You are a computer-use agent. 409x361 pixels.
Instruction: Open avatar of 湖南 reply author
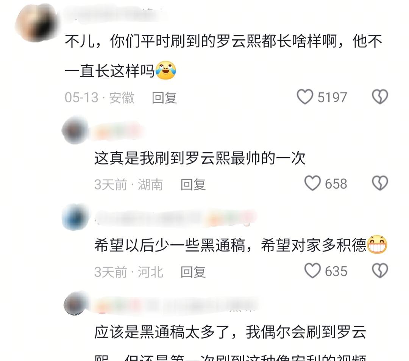pyautogui.click(x=75, y=130)
